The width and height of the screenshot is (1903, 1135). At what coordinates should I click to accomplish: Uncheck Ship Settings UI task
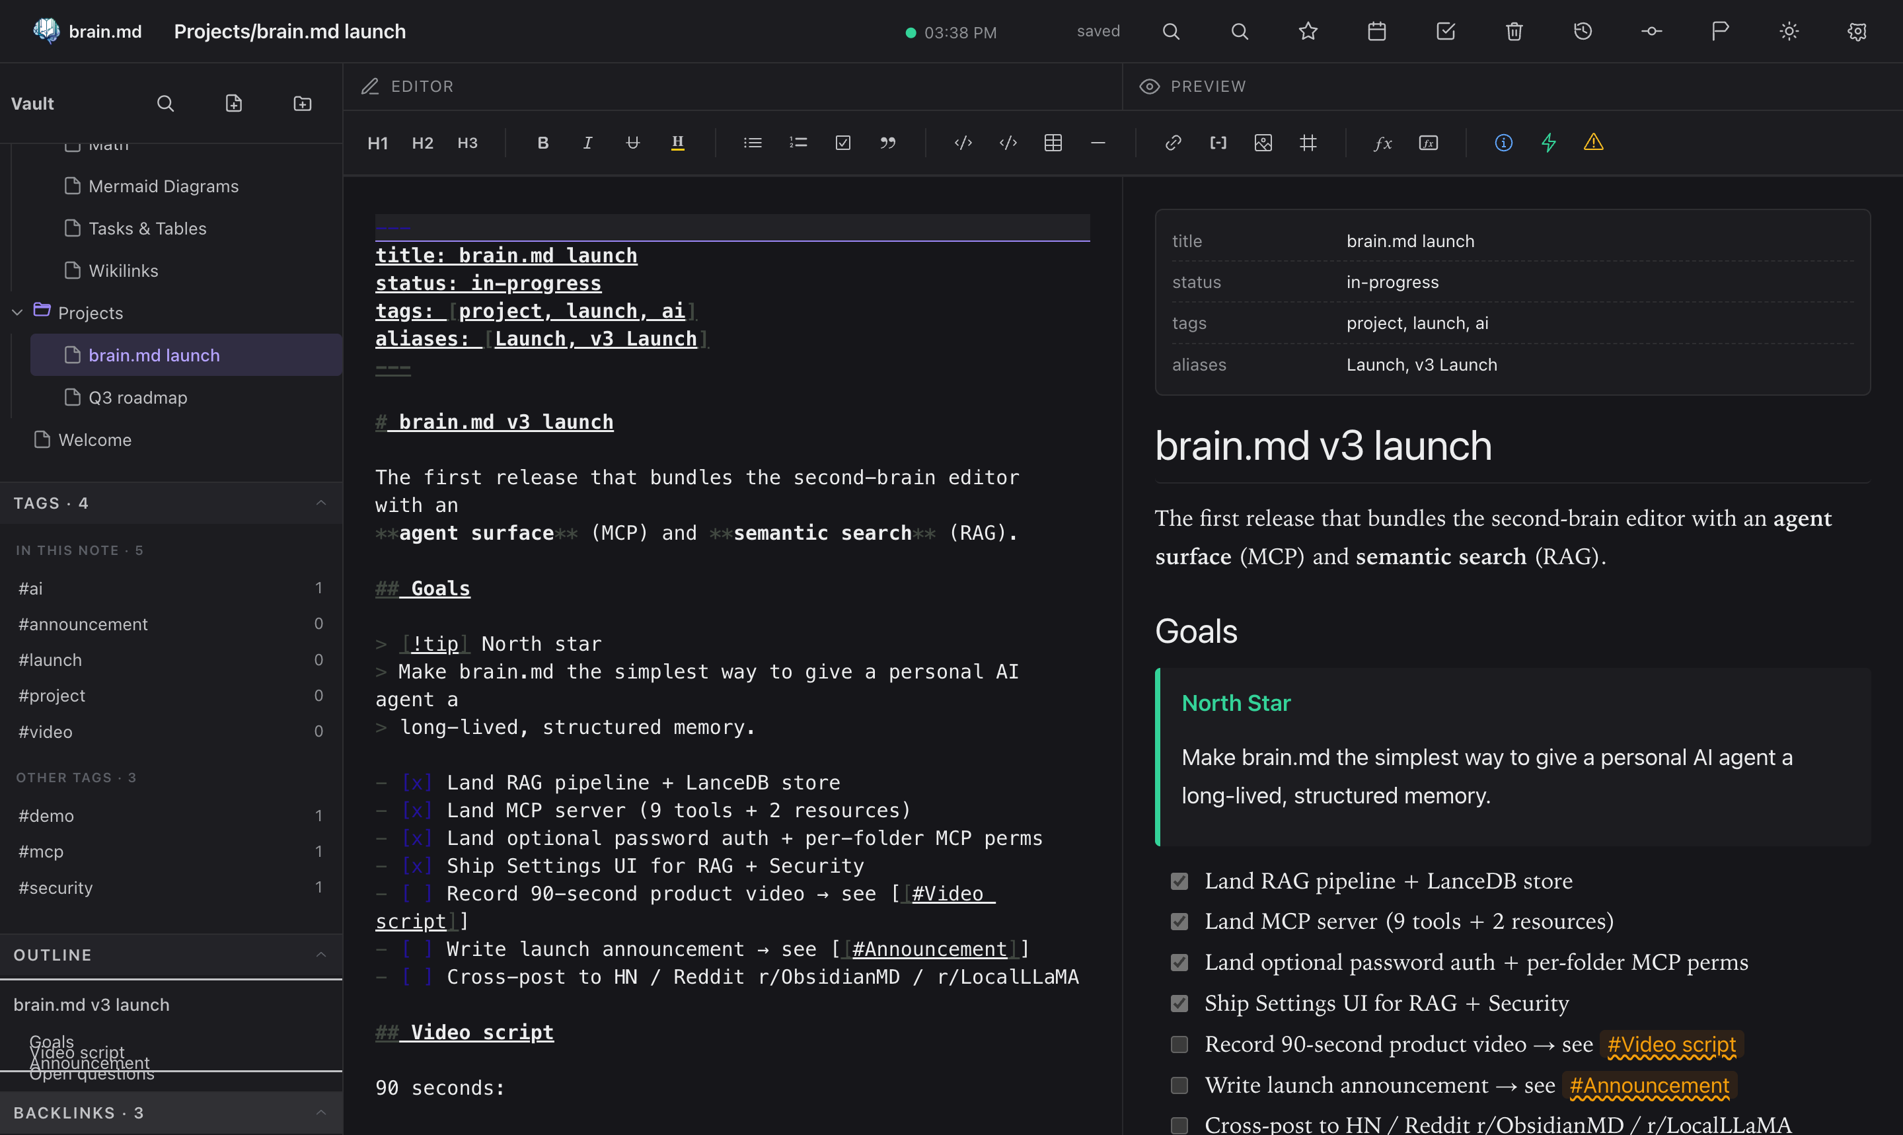[x=1179, y=1004]
